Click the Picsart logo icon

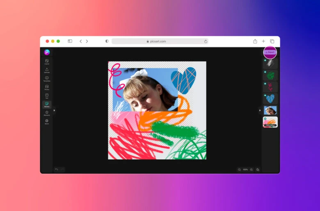point(47,52)
